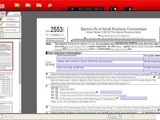
Task: Check box (3) 52-53-week year December
Action: click(57, 95)
